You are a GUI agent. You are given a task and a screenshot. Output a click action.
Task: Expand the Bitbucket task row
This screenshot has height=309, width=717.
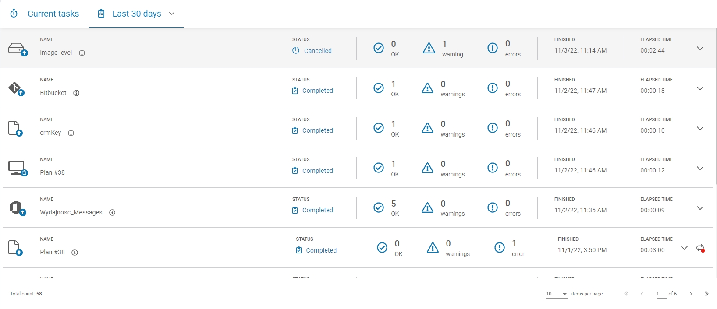pos(700,88)
